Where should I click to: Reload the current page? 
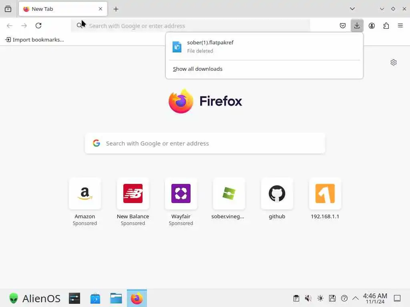(x=38, y=26)
